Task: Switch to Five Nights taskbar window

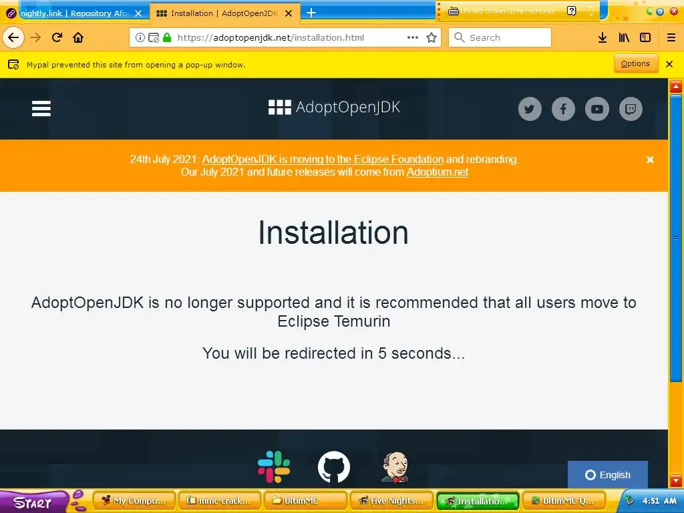Action: (x=391, y=501)
